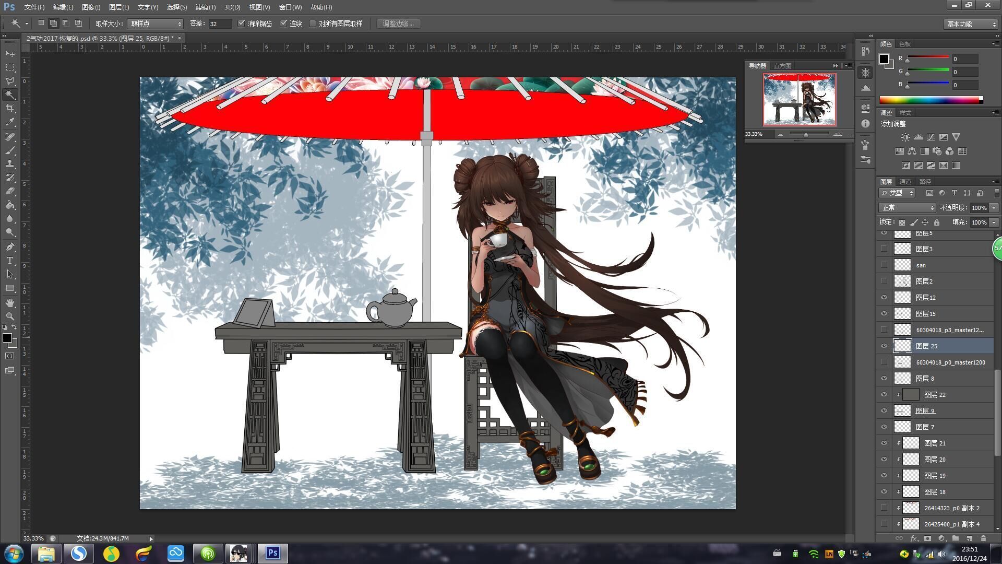Toggle the 连续 contiguous checkbox

point(284,23)
